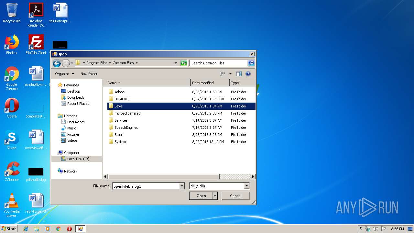Screen dimensions: 414x233
Task: Launch Opera desktop shortcut
Action: coord(12,108)
